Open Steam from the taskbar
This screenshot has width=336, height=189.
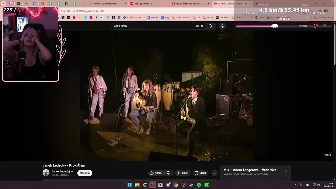(x=191, y=185)
